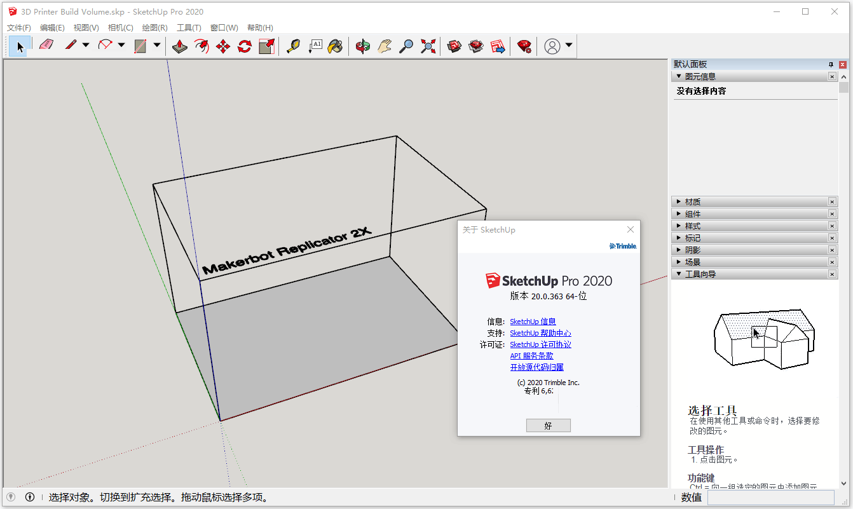Activate the Zoom magnifier tool

(406, 46)
